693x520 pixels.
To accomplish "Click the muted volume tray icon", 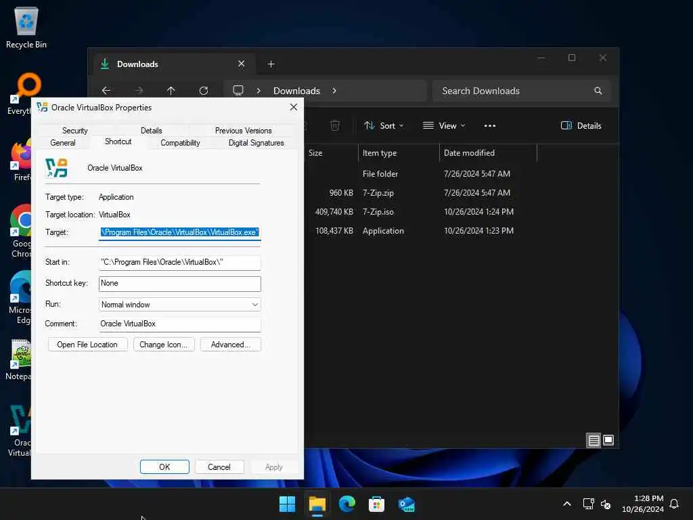I will tap(606, 504).
